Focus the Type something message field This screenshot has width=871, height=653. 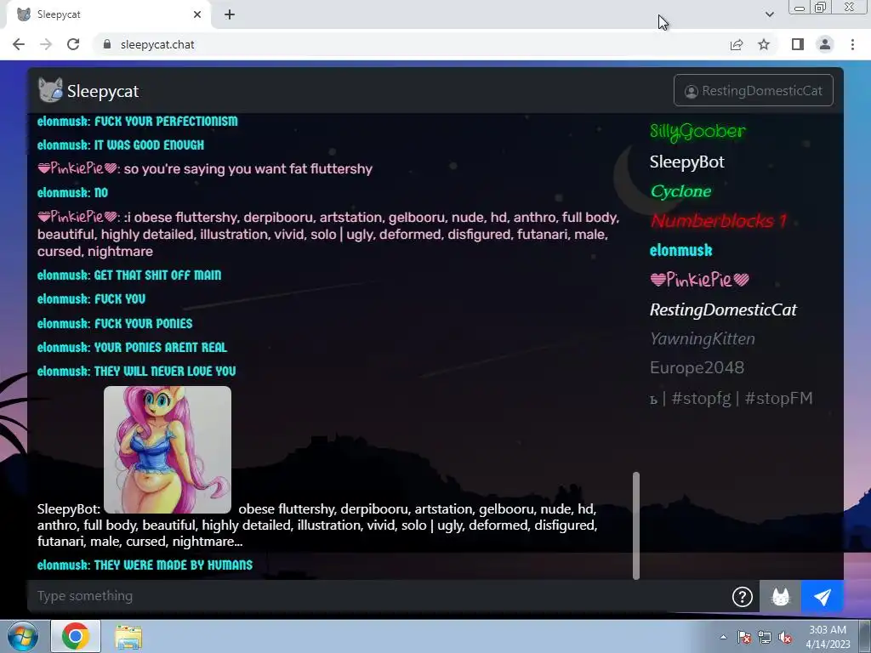click(x=378, y=596)
